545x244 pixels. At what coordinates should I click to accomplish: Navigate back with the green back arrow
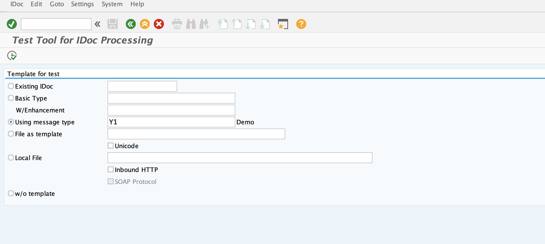[x=131, y=24]
